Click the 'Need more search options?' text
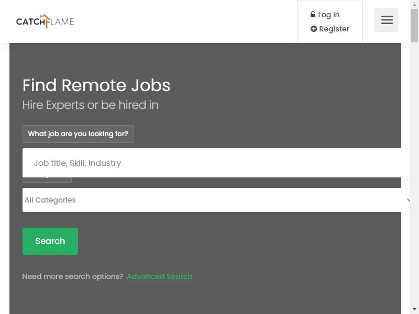The width and height of the screenshot is (419, 314). click(73, 276)
